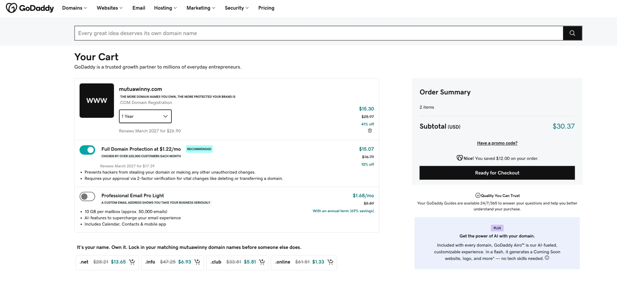
Task: Enable Professional Email Pro Light toggle
Action: [87, 197]
